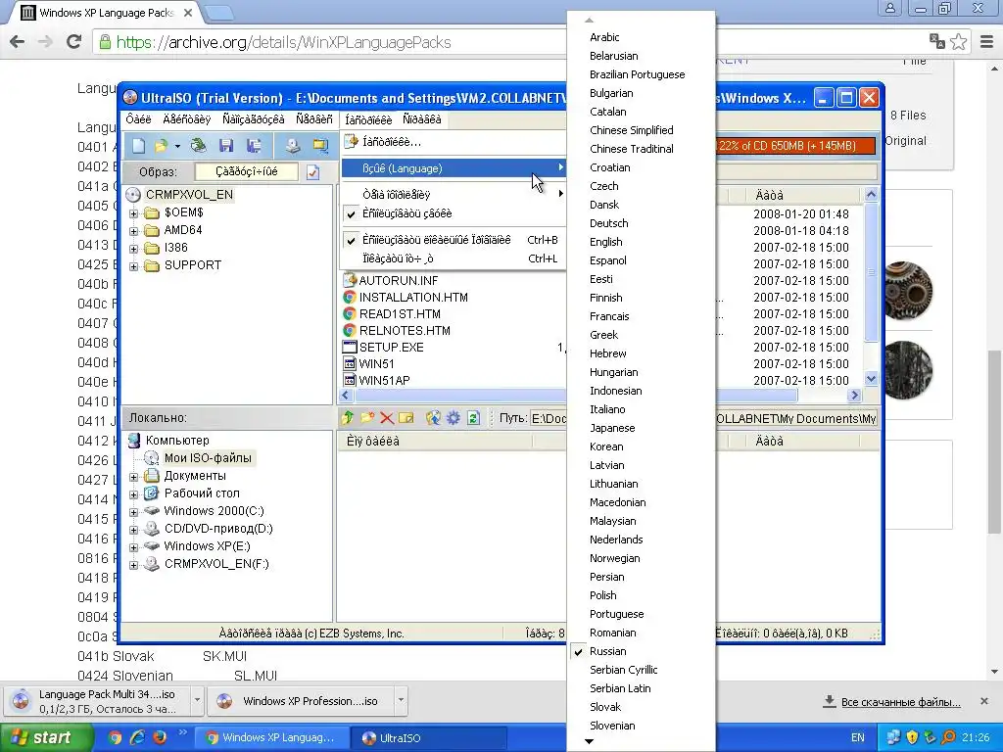Open the second UltraISO menu bar item

[187, 119]
